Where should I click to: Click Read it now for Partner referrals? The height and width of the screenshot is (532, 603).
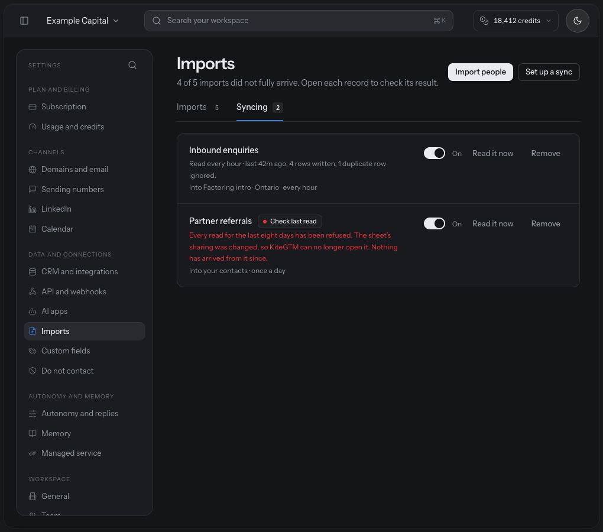[492, 223]
